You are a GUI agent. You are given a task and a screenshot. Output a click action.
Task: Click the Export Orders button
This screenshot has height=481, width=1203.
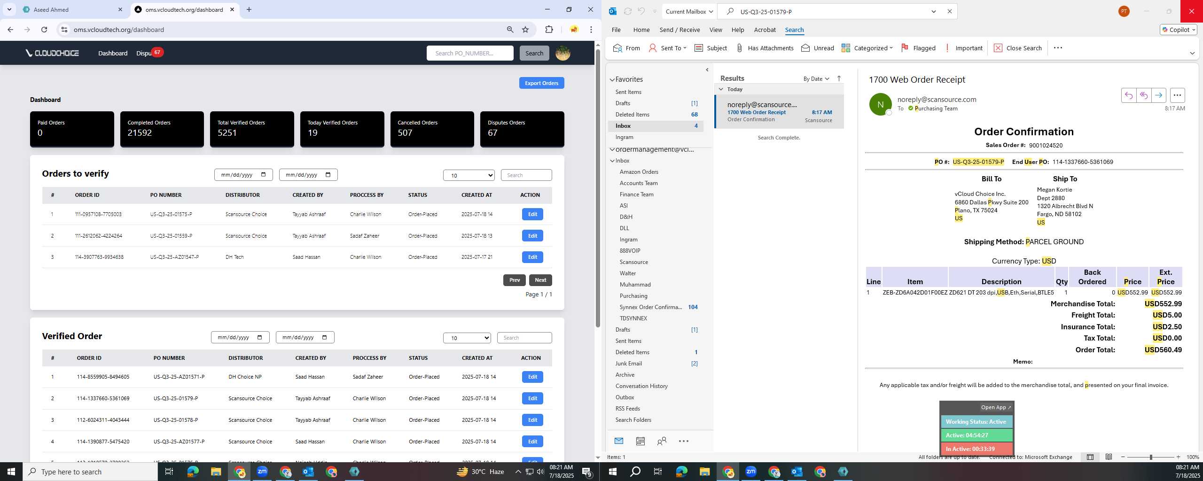point(541,83)
